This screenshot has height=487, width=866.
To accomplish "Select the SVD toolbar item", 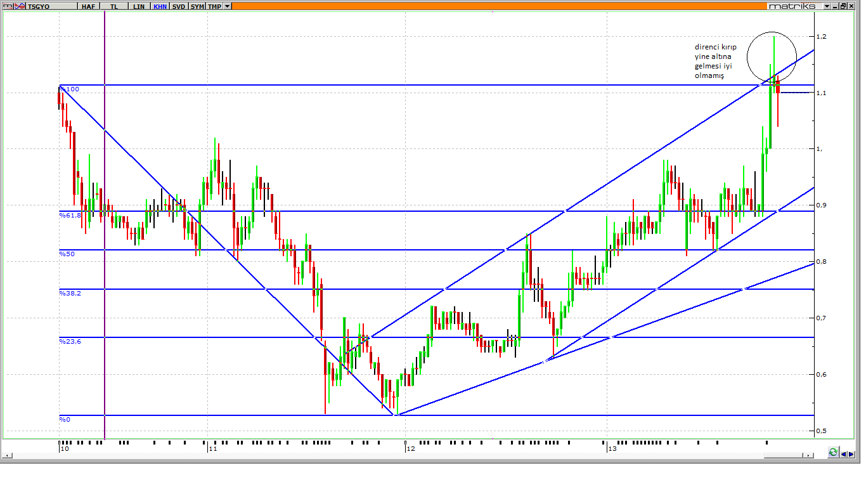I will click(x=179, y=6).
